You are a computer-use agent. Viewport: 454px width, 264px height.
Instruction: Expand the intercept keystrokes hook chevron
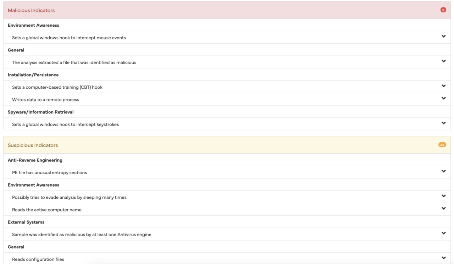443,123
